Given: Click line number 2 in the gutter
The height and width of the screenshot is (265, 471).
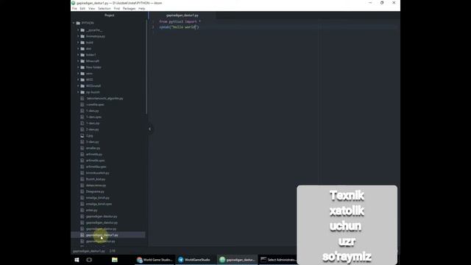Looking at the screenshot, I should 153,27.
